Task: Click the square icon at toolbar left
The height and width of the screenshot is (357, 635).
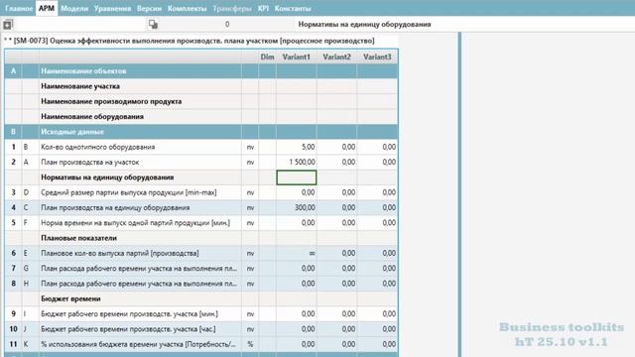Action: click(7, 25)
